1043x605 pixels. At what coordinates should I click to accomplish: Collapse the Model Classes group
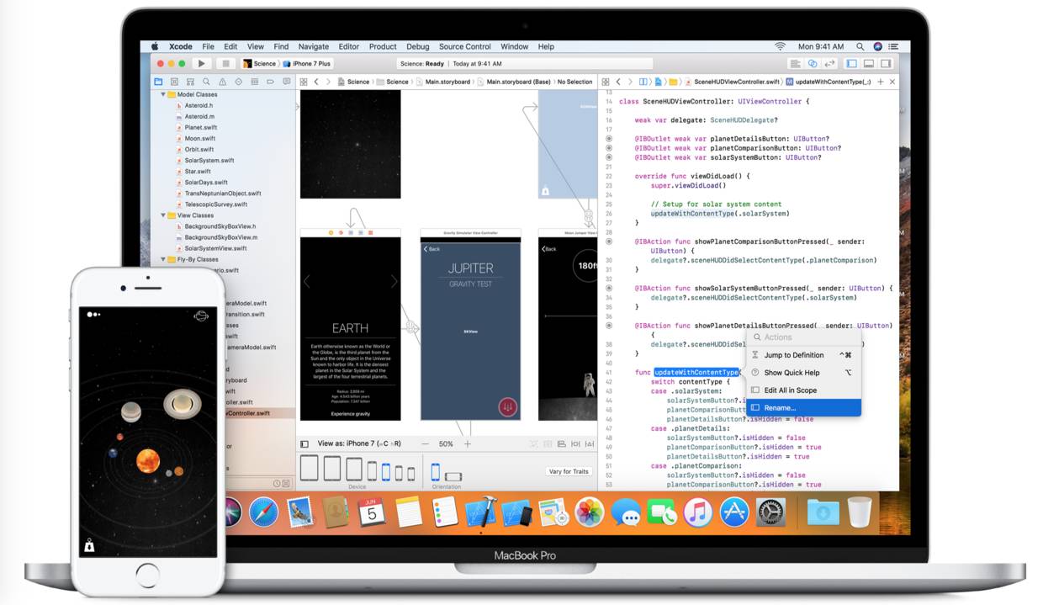(x=163, y=94)
